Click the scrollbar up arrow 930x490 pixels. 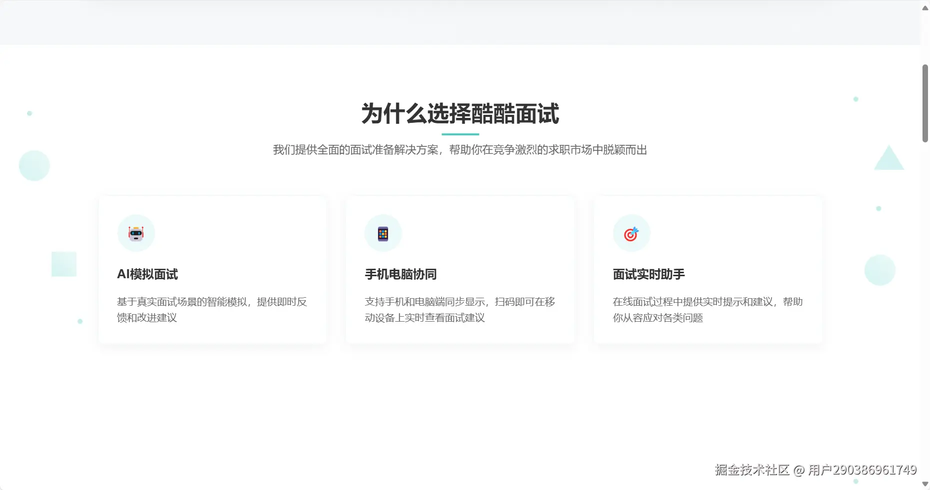[924, 7]
